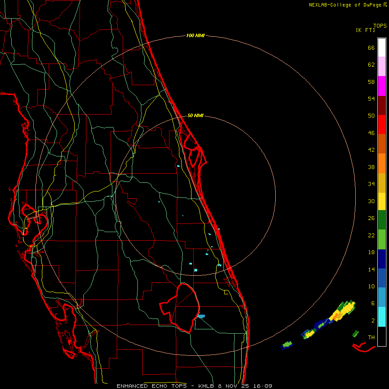389x389 pixels.
Task: Select the medium blue swatch between 14 and 10
Action: (x=382, y=278)
